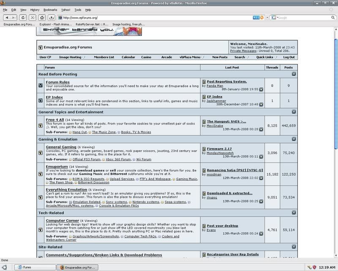Open the Emuparadise.org Forums bookmark
This screenshot has height=271, width=338.
click(x=19, y=25)
